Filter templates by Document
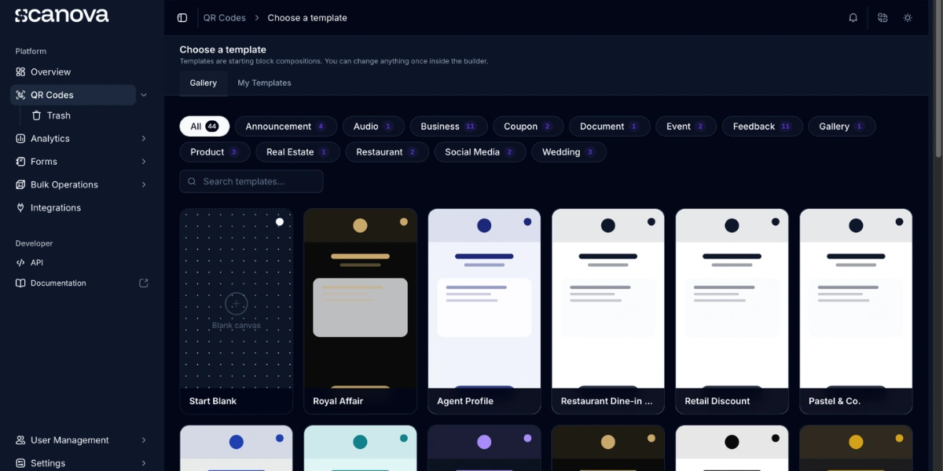Viewport: 943px width, 471px height. [x=610, y=126]
